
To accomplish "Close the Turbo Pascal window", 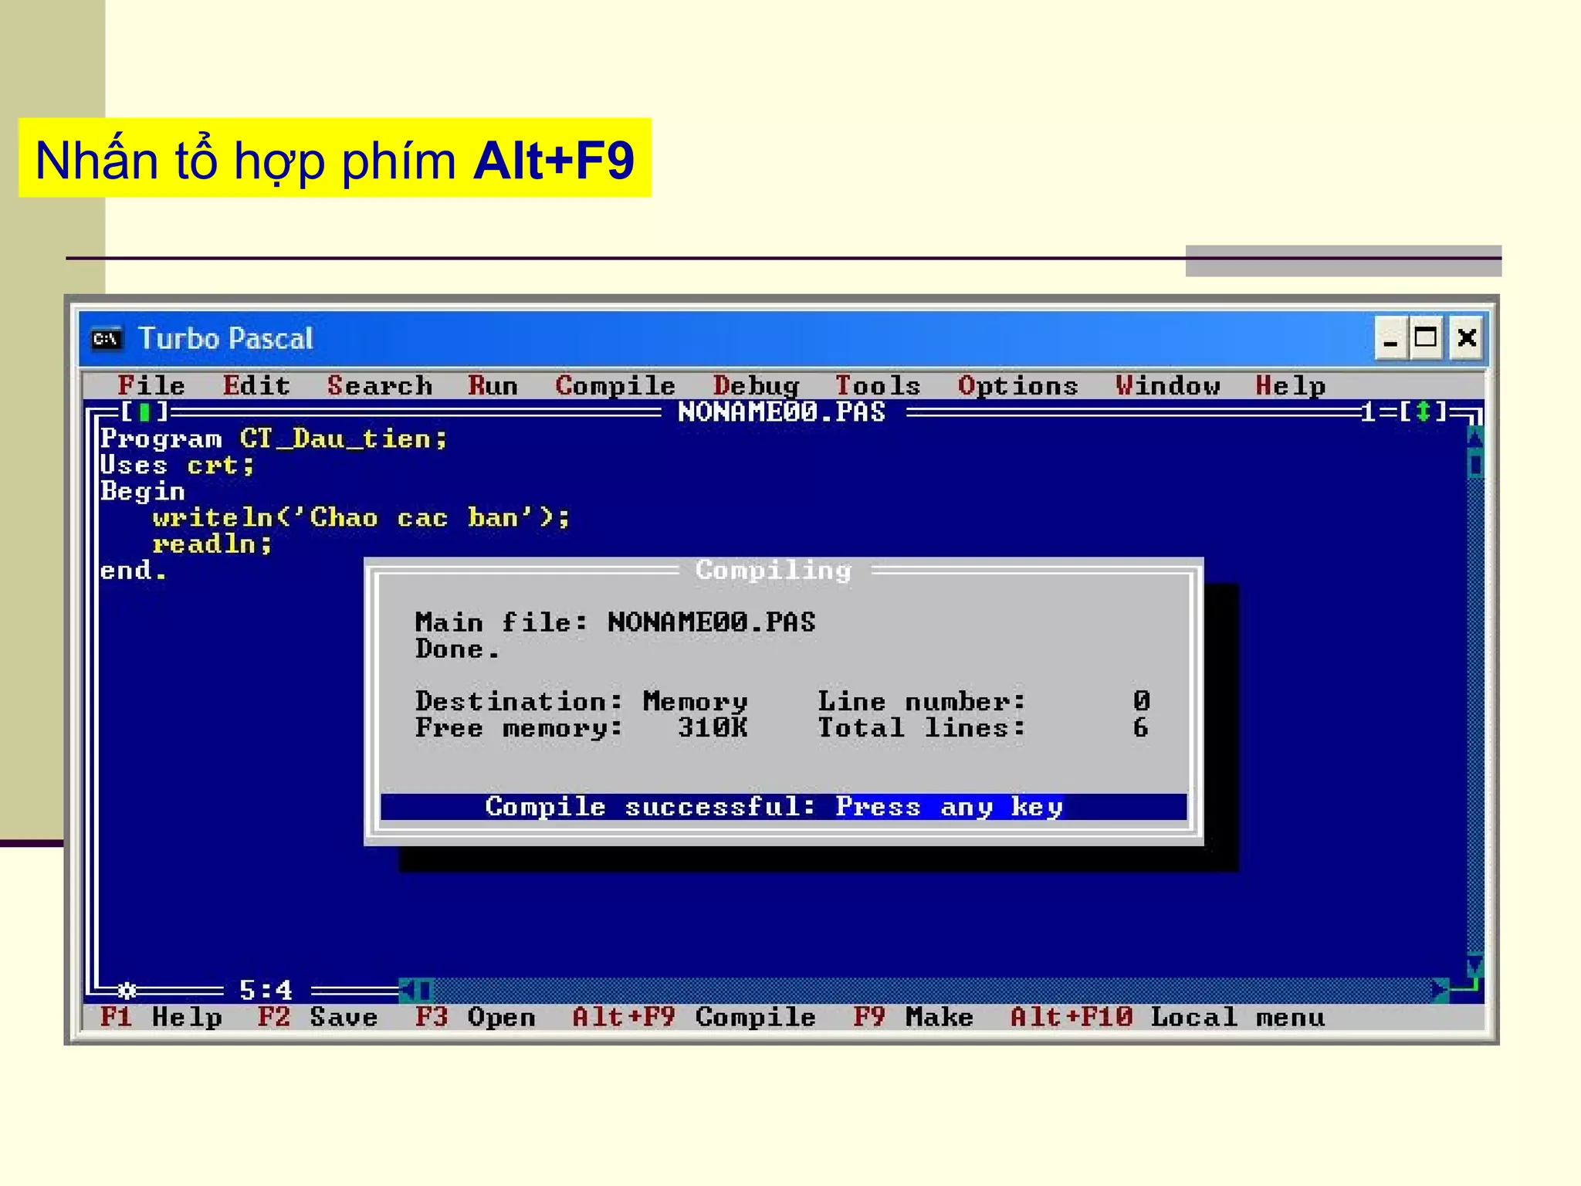I will click(1466, 338).
